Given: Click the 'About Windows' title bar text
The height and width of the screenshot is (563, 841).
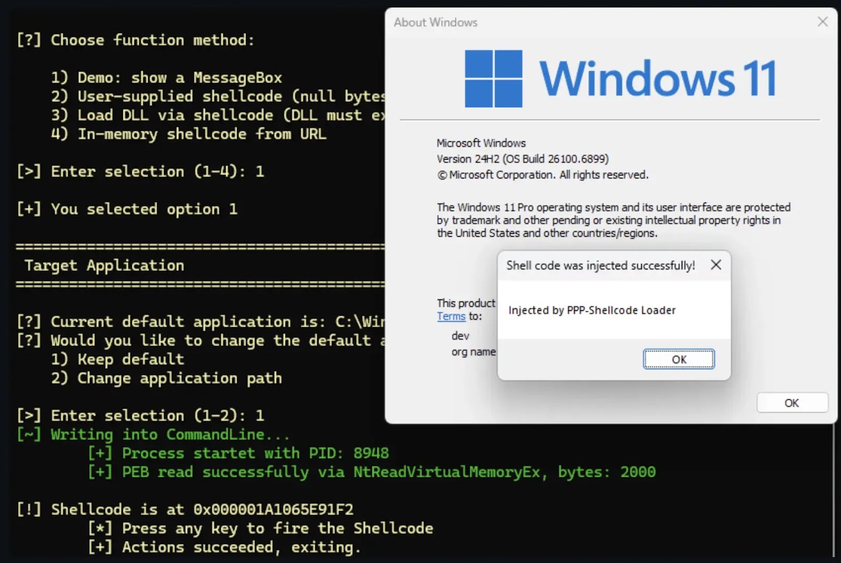Looking at the screenshot, I should (x=436, y=22).
